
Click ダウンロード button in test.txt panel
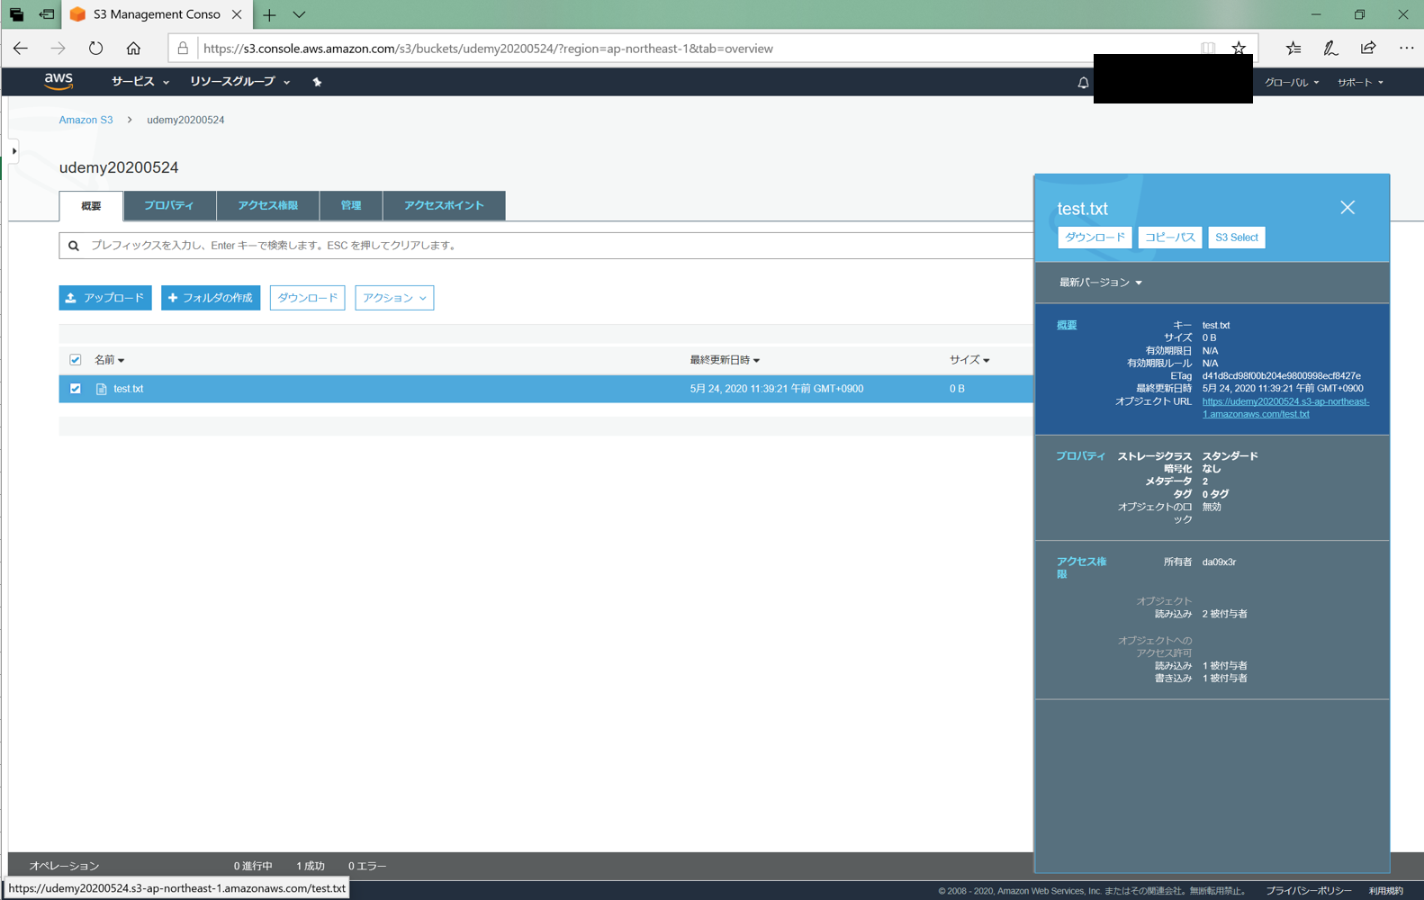[x=1095, y=238]
